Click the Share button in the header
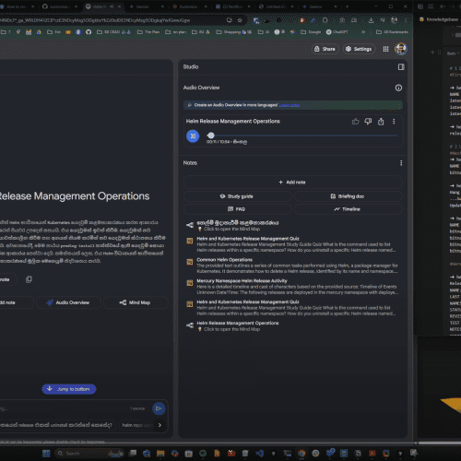461x461 pixels. [x=325, y=49]
